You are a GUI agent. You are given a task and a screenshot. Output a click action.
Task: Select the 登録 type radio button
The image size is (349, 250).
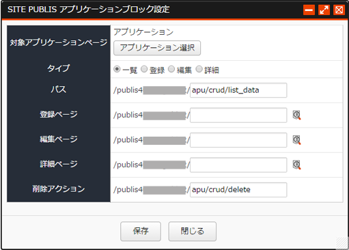coord(144,69)
